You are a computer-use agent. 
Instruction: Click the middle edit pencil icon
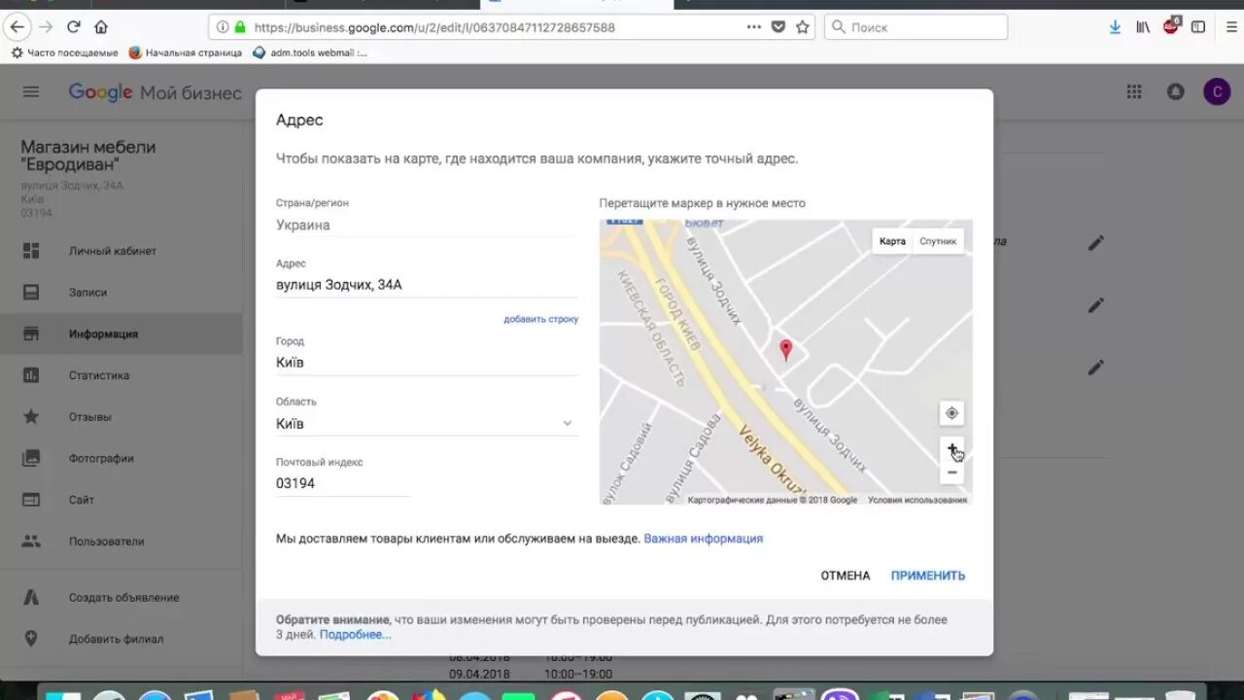click(1096, 305)
